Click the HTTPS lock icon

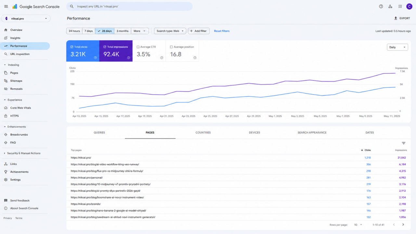(6, 116)
